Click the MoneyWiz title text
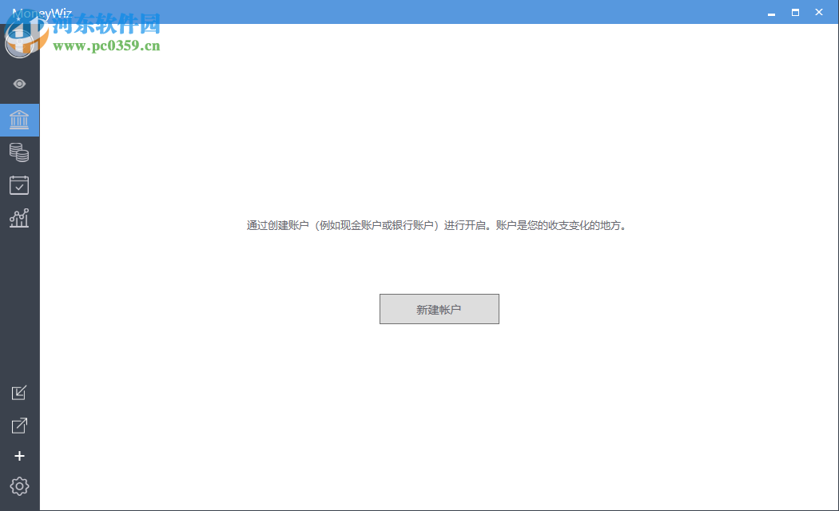839x511 pixels. pyautogui.click(x=44, y=11)
